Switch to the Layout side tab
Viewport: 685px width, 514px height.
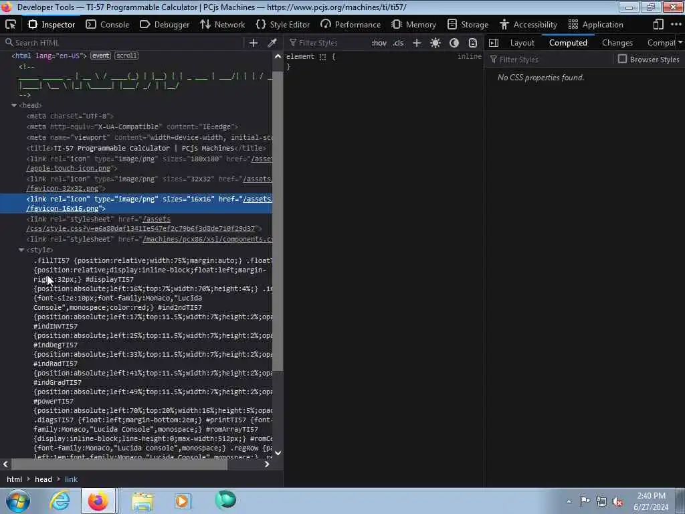pyautogui.click(x=522, y=43)
